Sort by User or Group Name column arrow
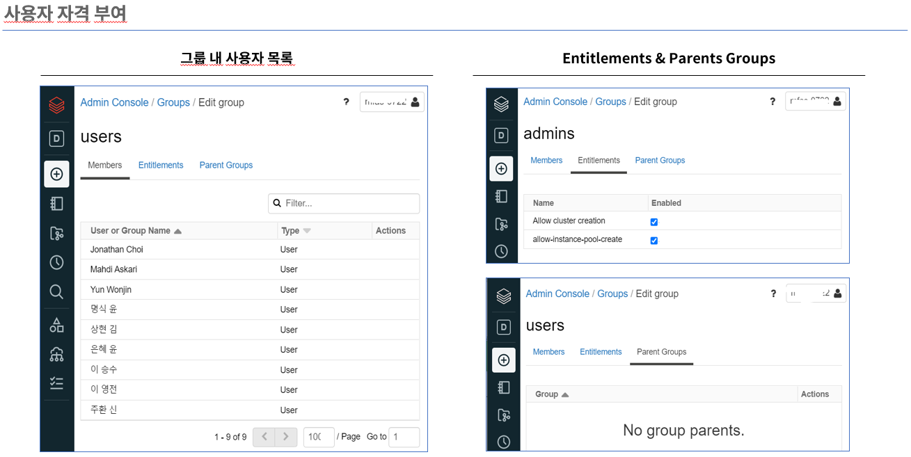Image resolution: width=911 pixels, height=457 pixels. (x=177, y=231)
